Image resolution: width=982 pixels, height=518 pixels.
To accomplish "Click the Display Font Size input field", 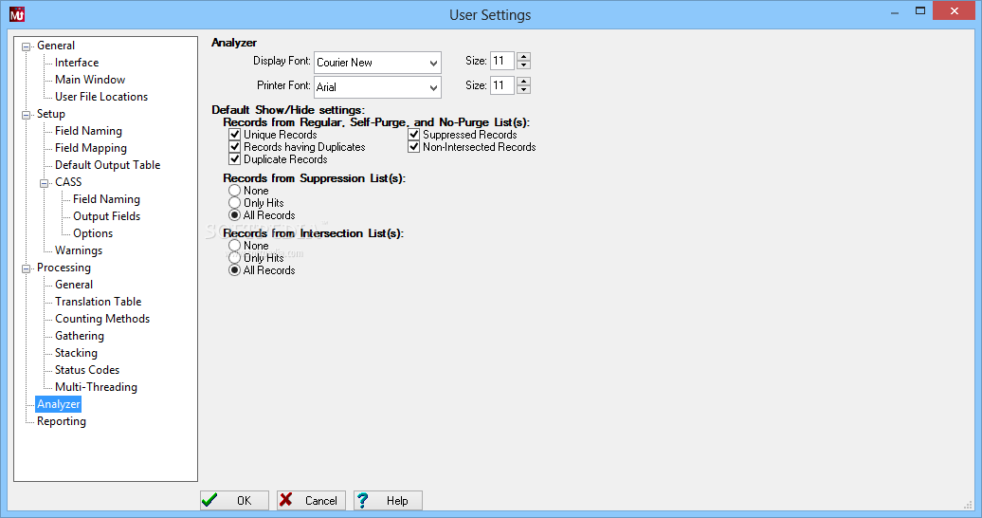I will tap(502, 61).
